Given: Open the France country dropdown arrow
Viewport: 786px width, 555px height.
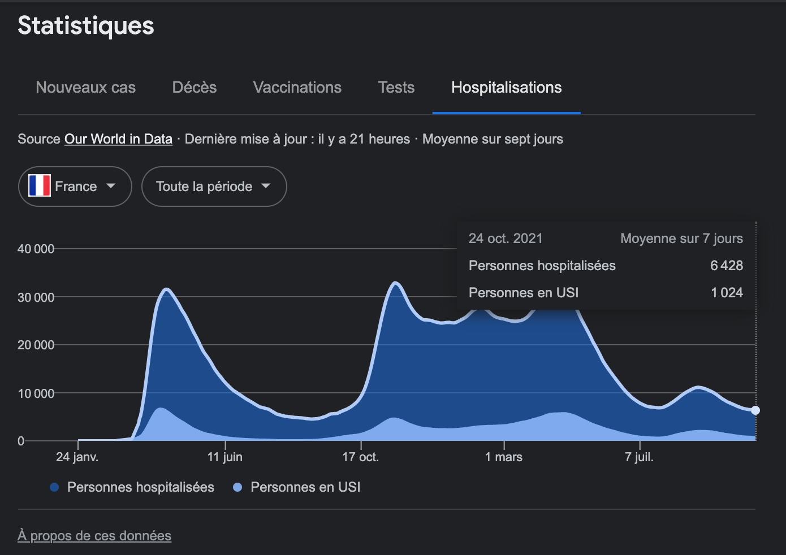Looking at the screenshot, I should pos(111,186).
